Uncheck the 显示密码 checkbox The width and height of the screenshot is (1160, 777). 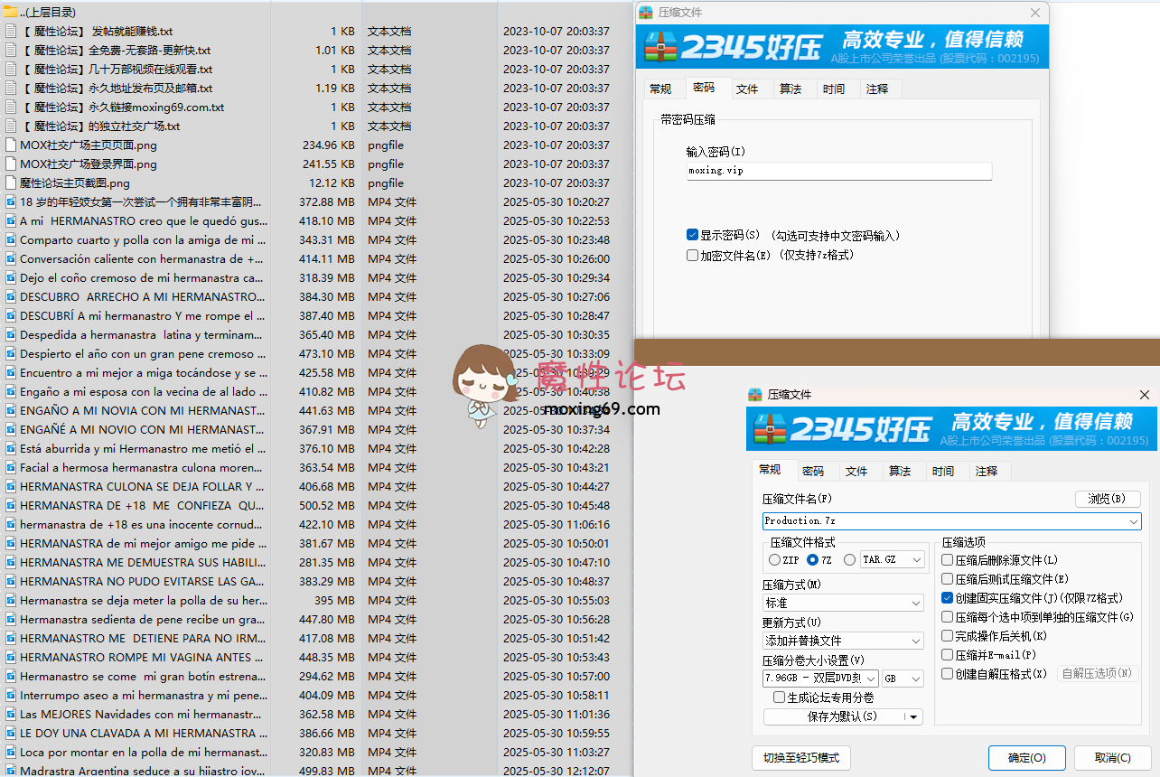click(x=692, y=235)
